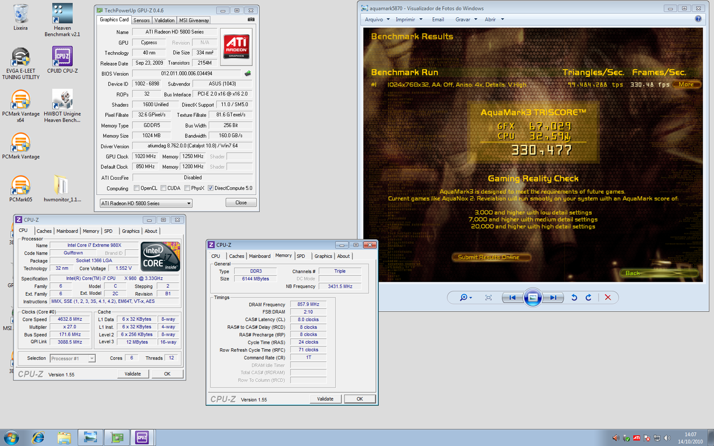Open SPD tab in Memory CPU-Z window
This screenshot has height=446, width=714.
point(301,256)
